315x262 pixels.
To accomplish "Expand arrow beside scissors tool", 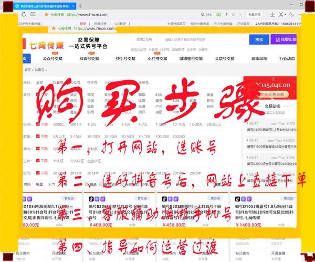I will pyautogui.click(x=285, y=15).
